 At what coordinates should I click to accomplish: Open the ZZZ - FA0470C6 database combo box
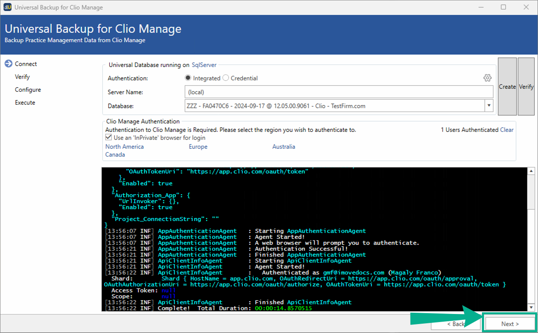click(x=339, y=106)
